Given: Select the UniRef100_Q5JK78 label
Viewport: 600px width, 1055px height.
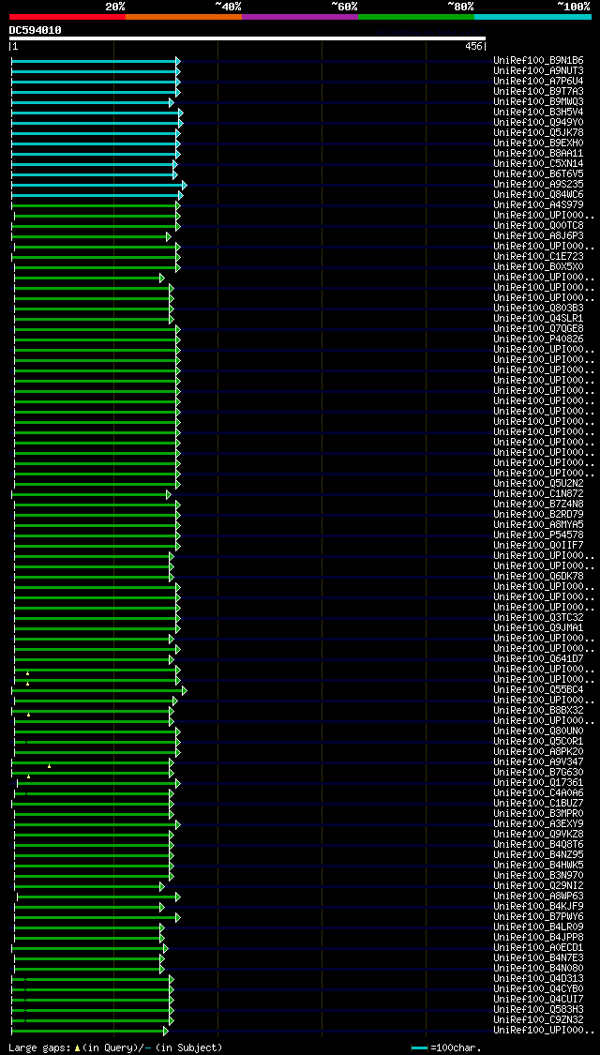Looking at the screenshot, I should (538, 132).
